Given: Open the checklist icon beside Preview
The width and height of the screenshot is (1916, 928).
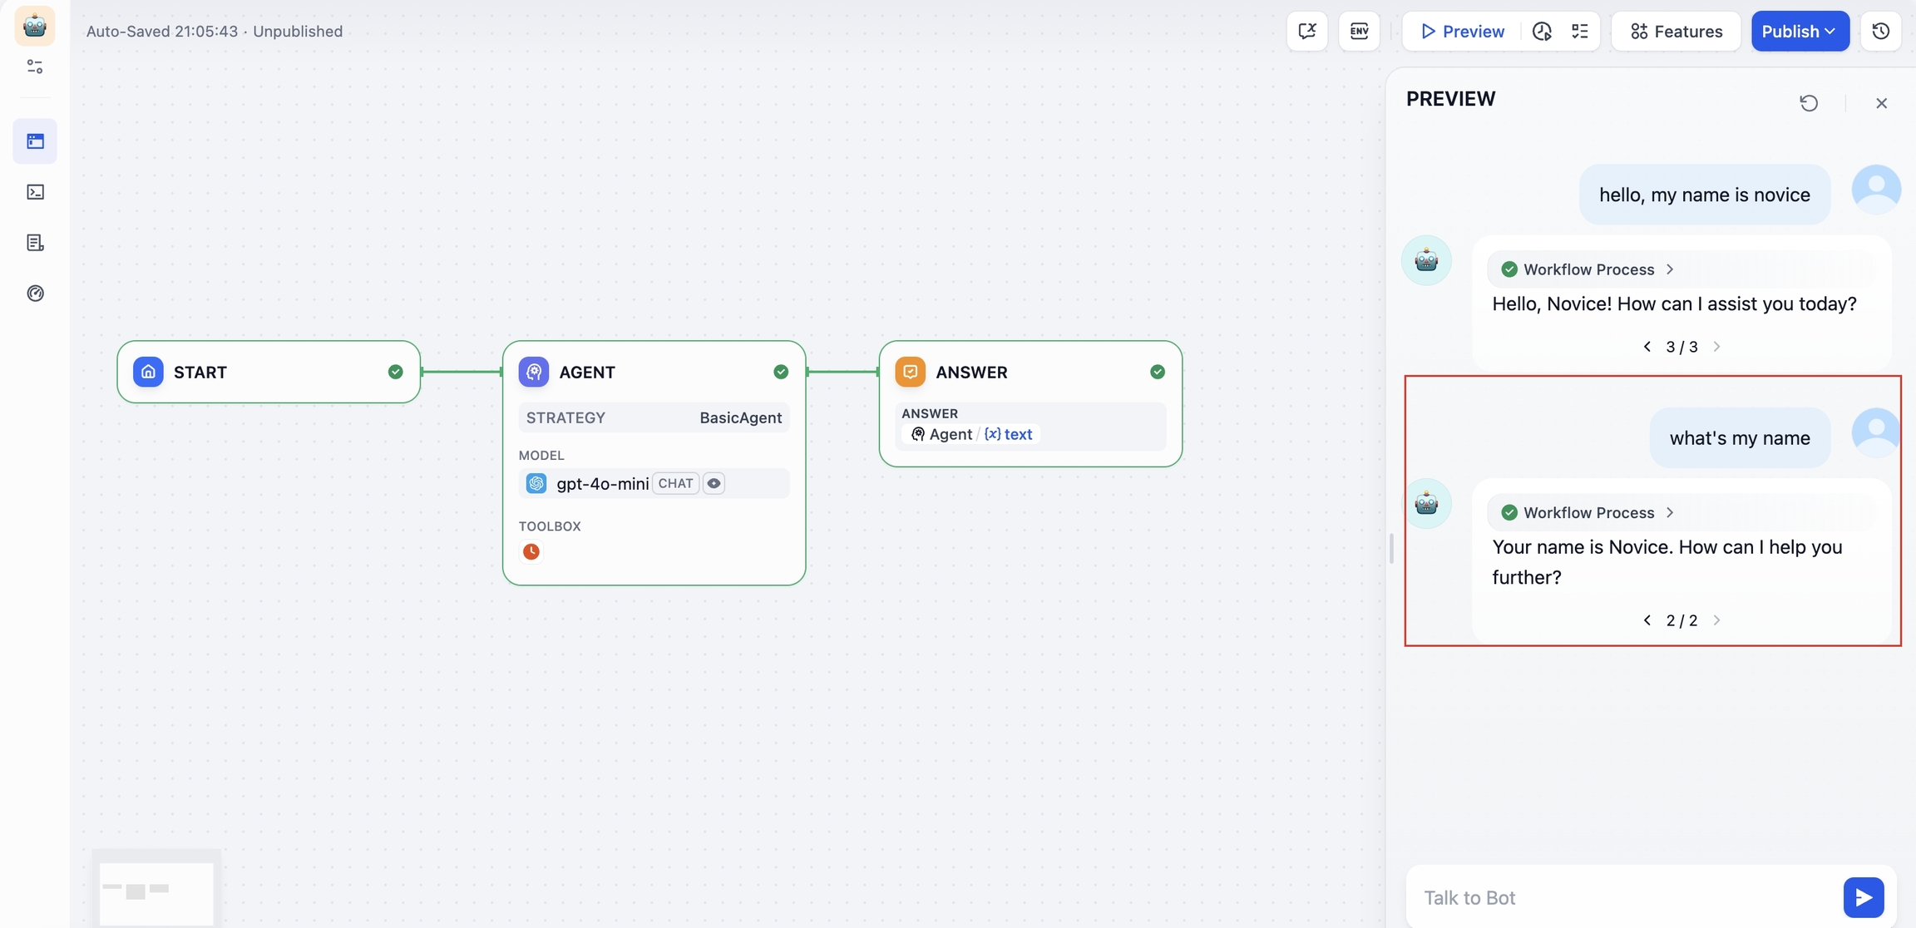Looking at the screenshot, I should 1579,32.
